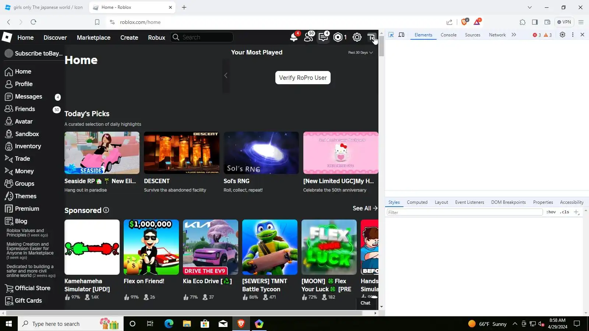The width and height of the screenshot is (589, 331).
Task: Show hidden system tray icons
Action: pyautogui.click(x=515, y=324)
